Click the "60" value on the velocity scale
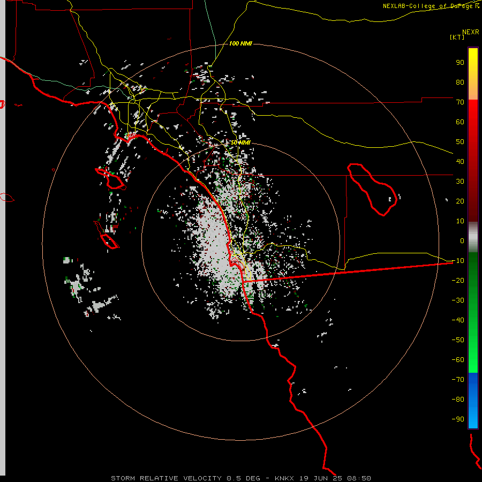The image size is (482, 482). pos(460,122)
